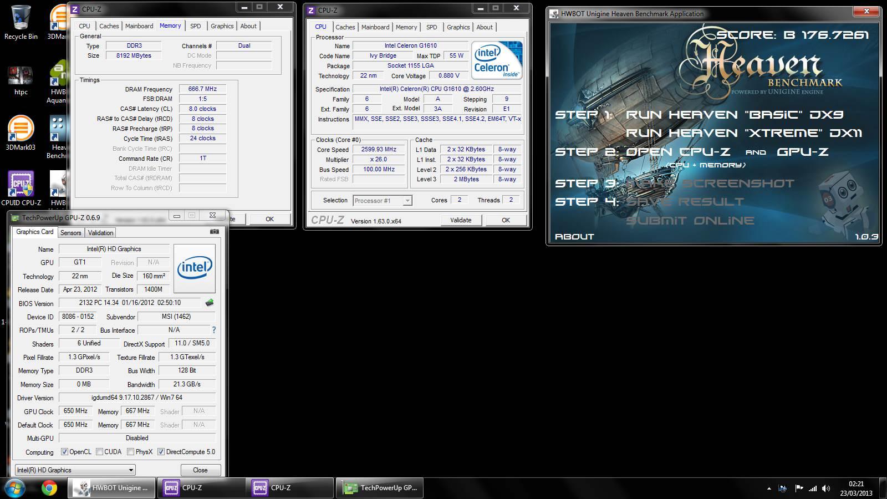Click Take Screenshot step in Heaven app
887x499 pixels.
710,184
